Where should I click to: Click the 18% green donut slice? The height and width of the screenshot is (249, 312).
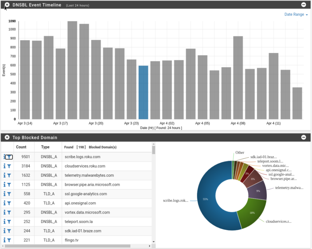click(x=251, y=213)
